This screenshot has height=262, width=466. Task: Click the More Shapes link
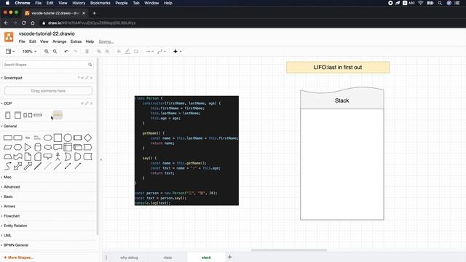coord(19,258)
